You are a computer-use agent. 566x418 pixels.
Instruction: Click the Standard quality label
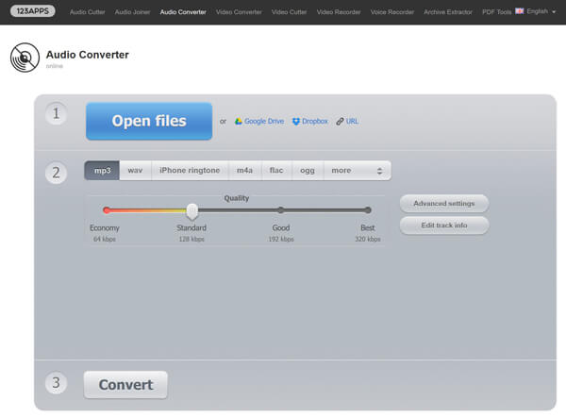(x=191, y=227)
